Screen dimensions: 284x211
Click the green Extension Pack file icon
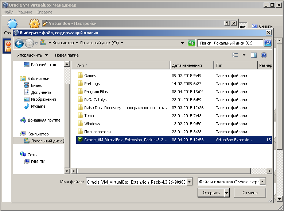pyautogui.click(x=80, y=139)
